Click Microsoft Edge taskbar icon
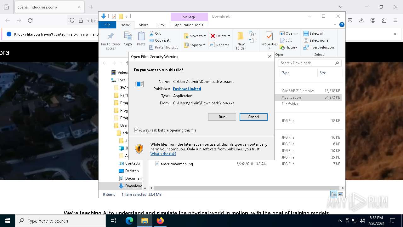This screenshot has height=227, width=403. coord(129,221)
